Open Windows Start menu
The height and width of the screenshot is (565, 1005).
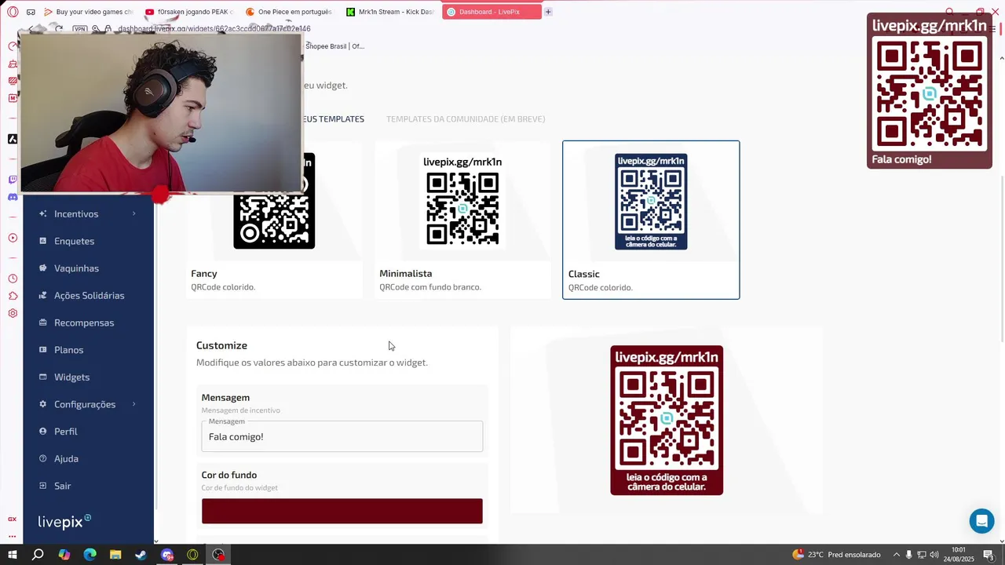(13, 555)
